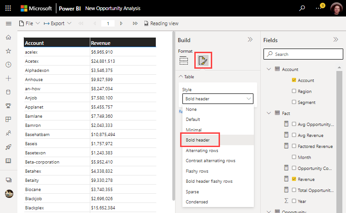The height and width of the screenshot is (213, 346).
Task: Go to the next page arrow
Action: click(121, 23)
